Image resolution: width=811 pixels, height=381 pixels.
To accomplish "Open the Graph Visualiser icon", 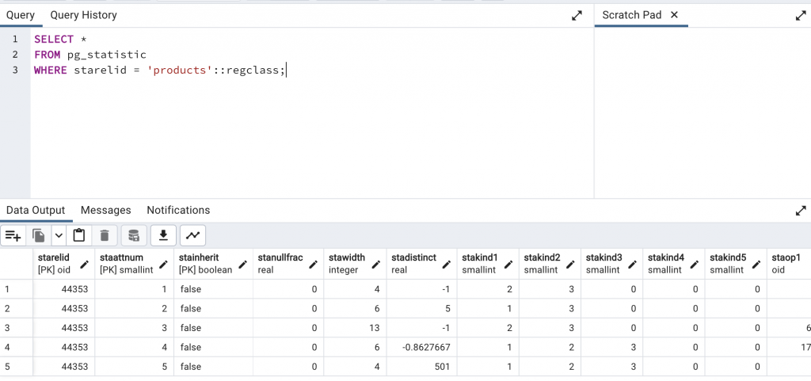I will 193,235.
